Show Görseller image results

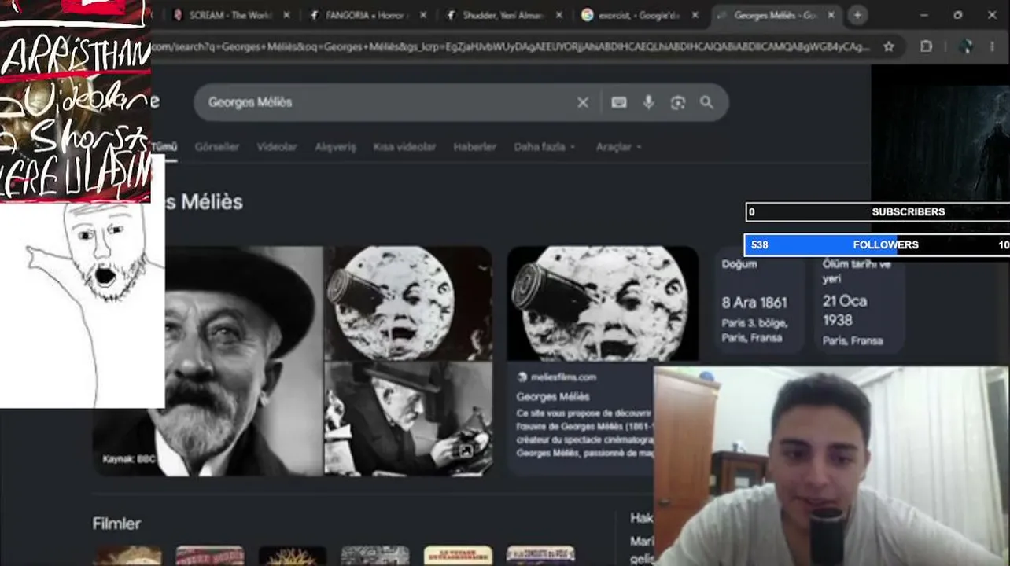coord(217,147)
